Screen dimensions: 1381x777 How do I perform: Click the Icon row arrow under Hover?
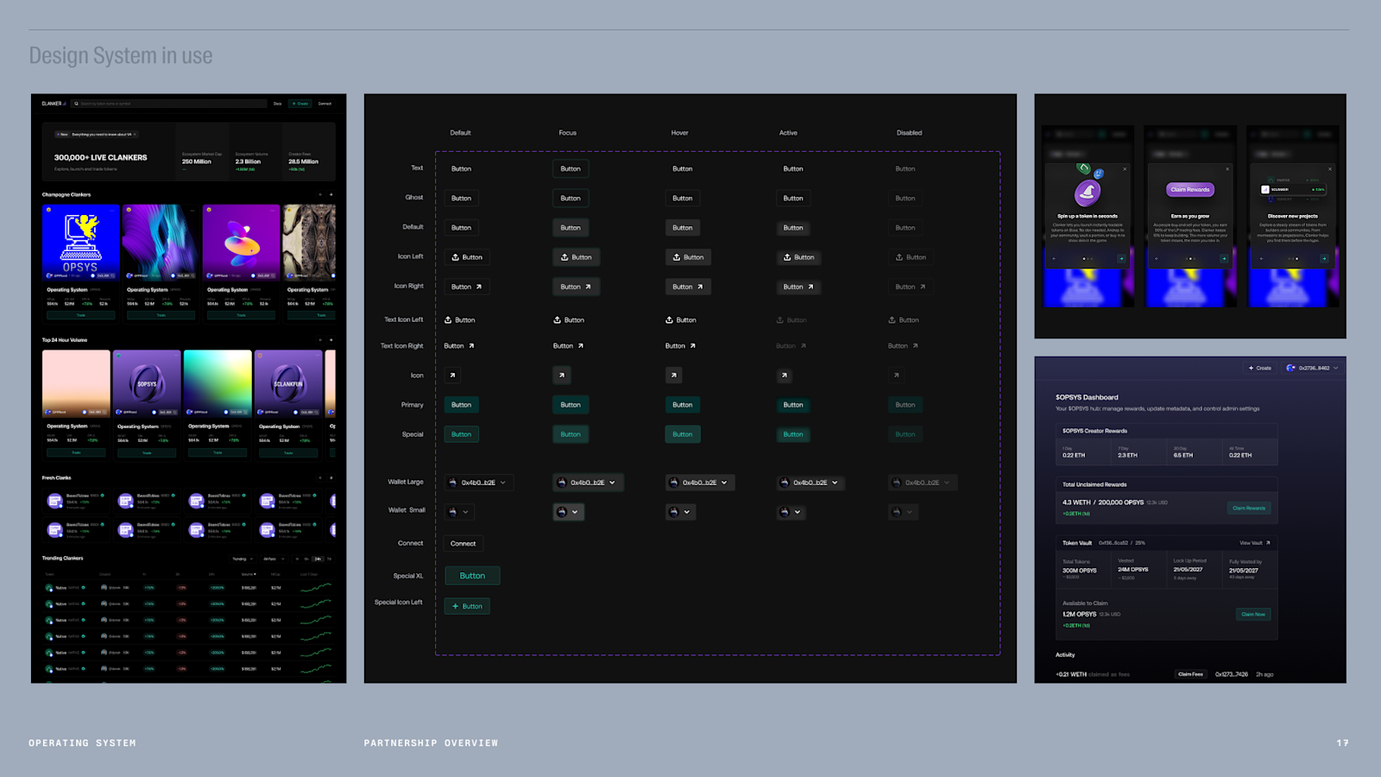click(x=674, y=376)
